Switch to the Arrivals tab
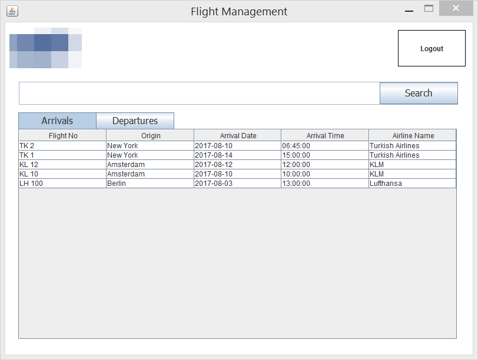The image size is (478, 360). (57, 120)
